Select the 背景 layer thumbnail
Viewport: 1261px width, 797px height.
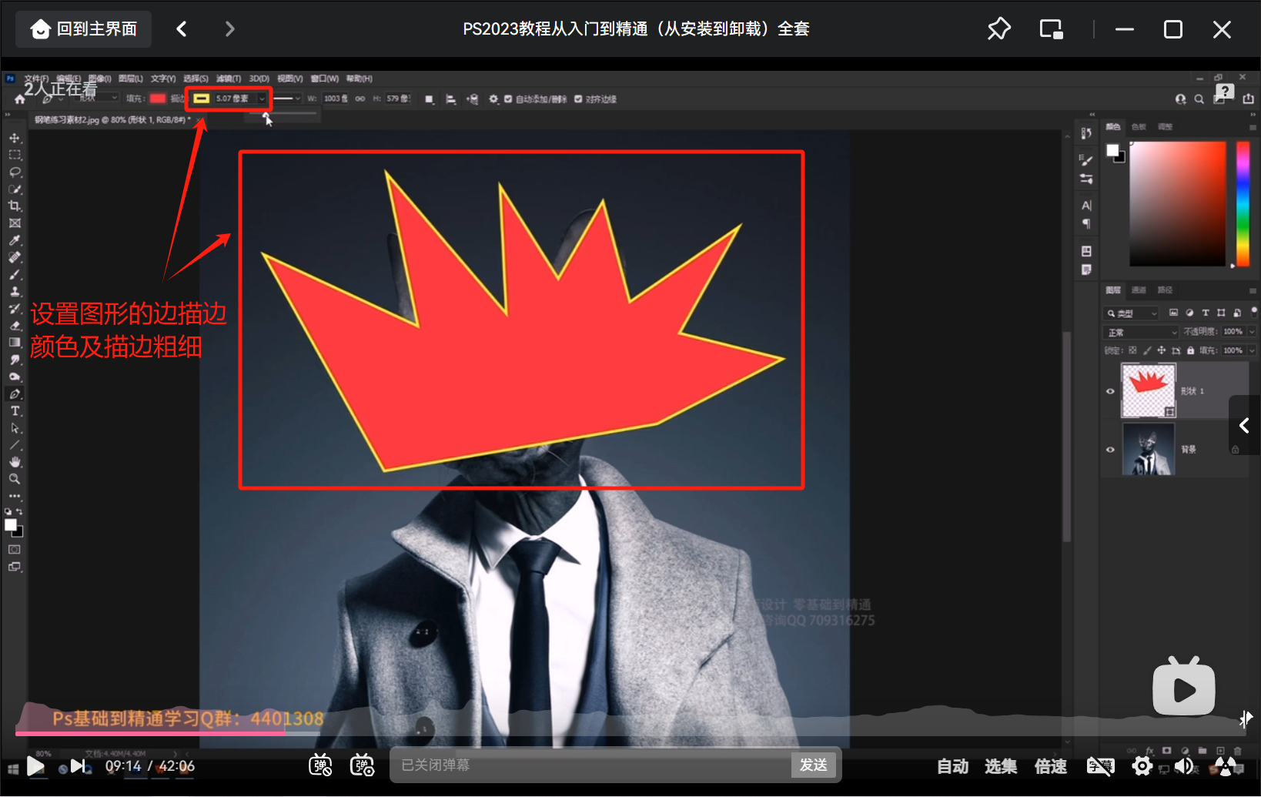1148,449
